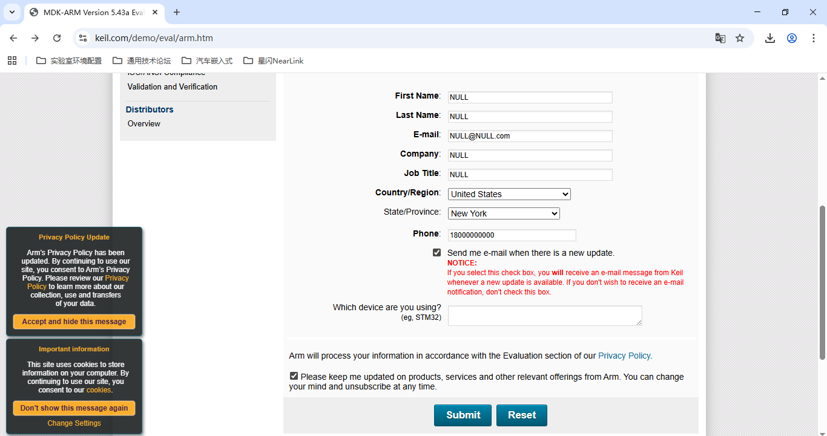Open the 通用技术论坛 bookmark folder
This screenshot has width=827, height=436.
[142, 60]
